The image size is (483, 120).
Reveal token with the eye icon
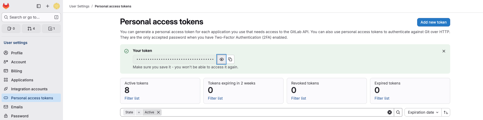click(222, 59)
